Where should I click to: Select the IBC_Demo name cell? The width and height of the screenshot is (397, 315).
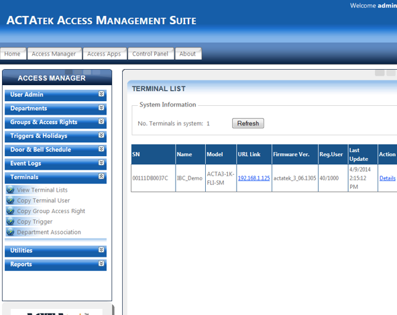pyautogui.click(x=190, y=178)
